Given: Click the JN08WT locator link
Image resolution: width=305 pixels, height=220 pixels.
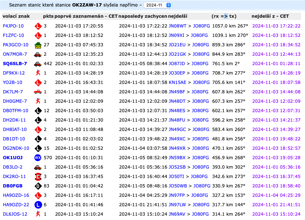Looking at the screenshot, I should (177, 26).
